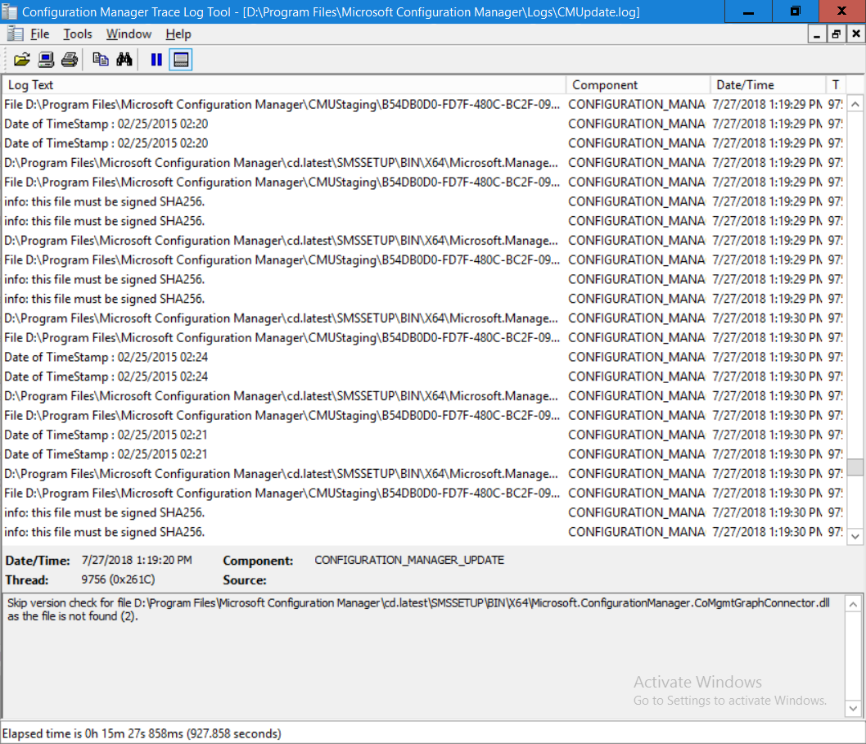Pause log monitoring with the pause button
This screenshot has height=744, width=866.
point(157,60)
